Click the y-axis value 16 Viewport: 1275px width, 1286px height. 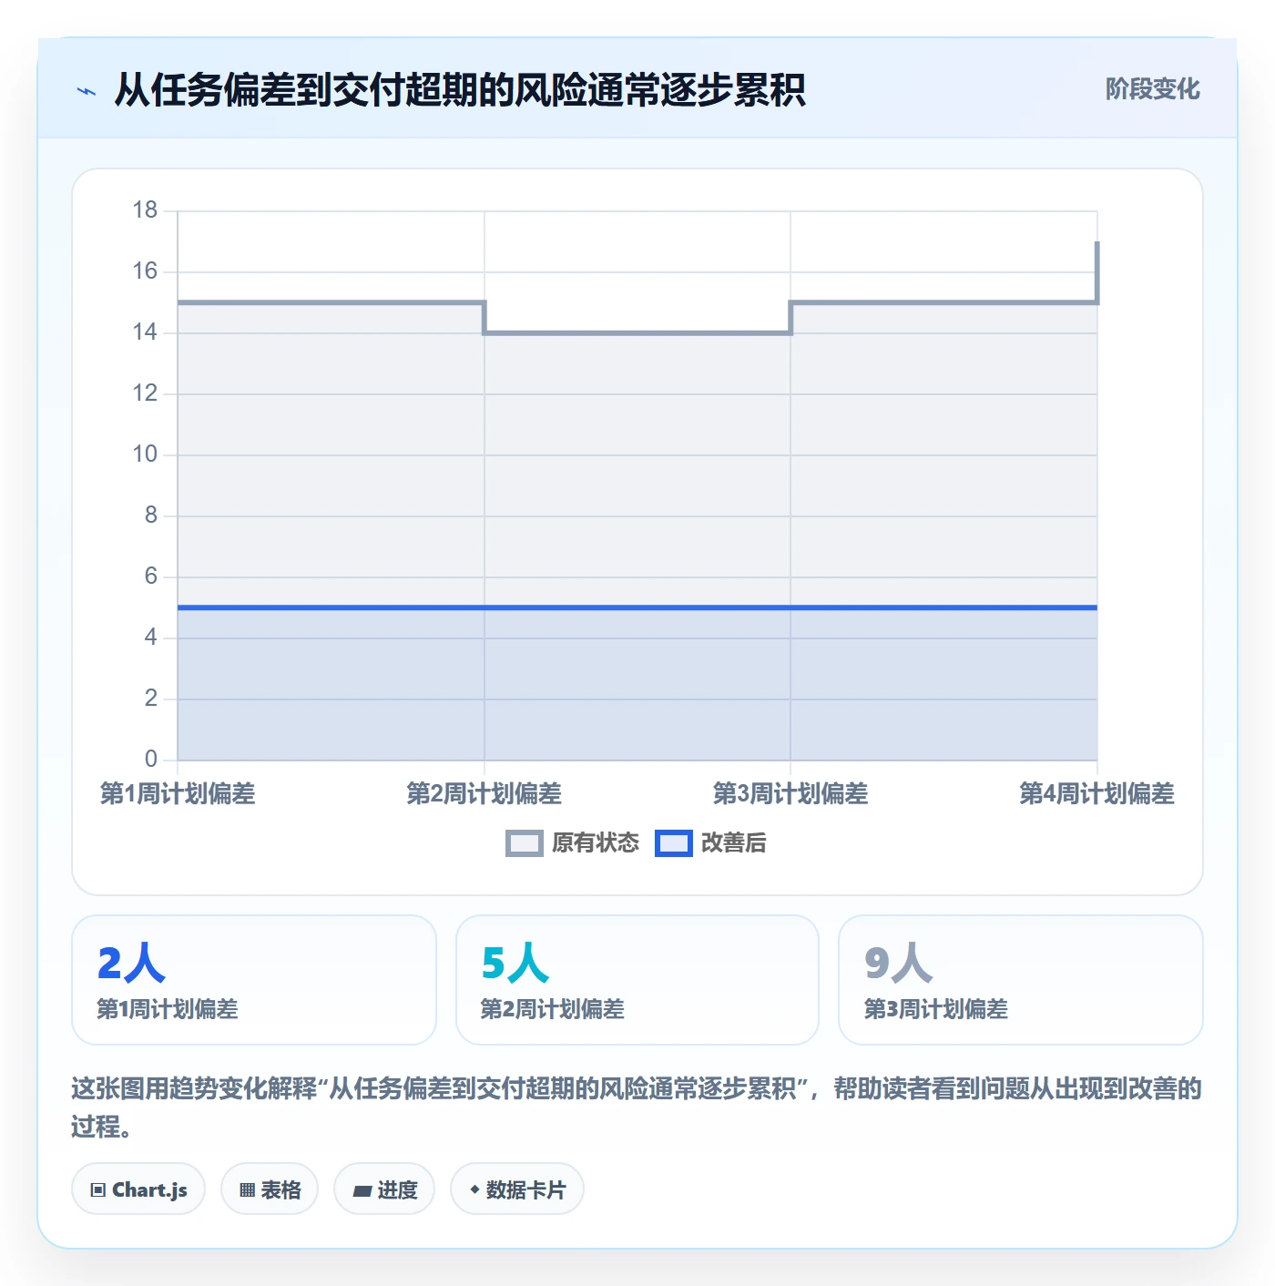coord(145,271)
